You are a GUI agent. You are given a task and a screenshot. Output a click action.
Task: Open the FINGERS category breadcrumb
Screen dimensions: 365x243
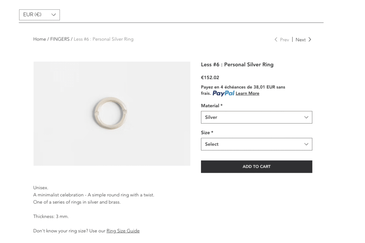(x=60, y=39)
